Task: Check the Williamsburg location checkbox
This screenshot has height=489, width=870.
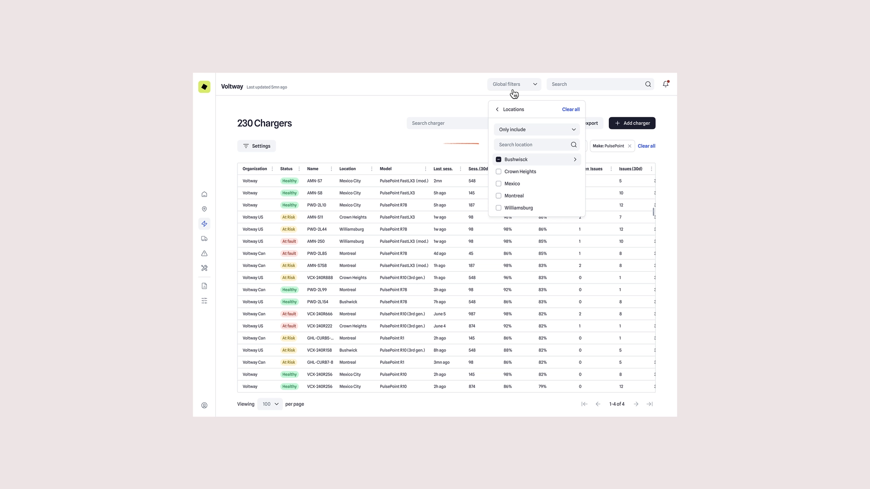Action: (x=499, y=208)
